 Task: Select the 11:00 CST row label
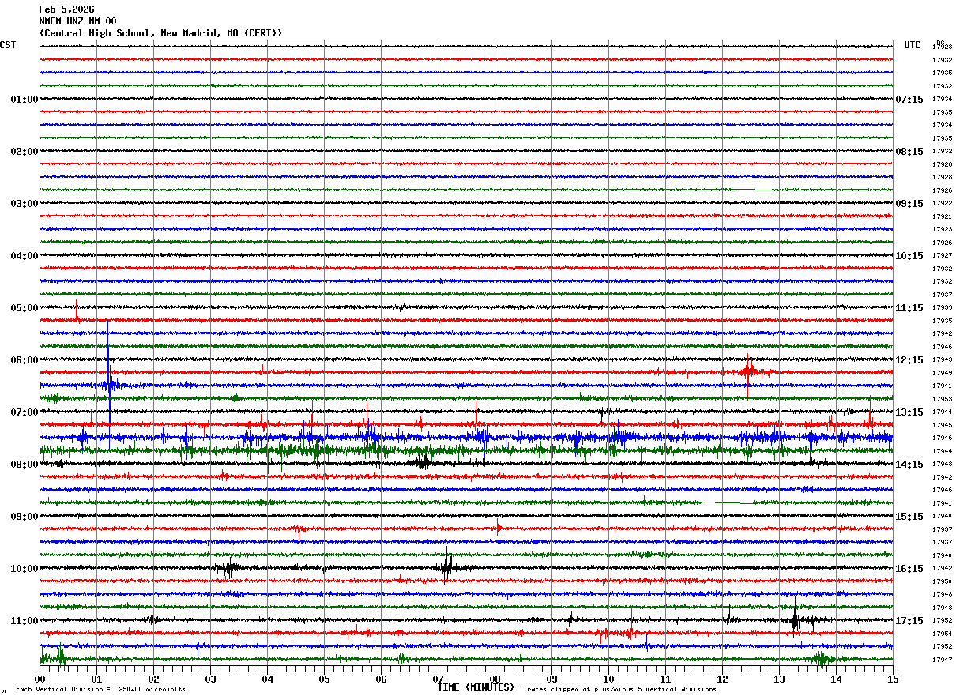pos(24,621)
